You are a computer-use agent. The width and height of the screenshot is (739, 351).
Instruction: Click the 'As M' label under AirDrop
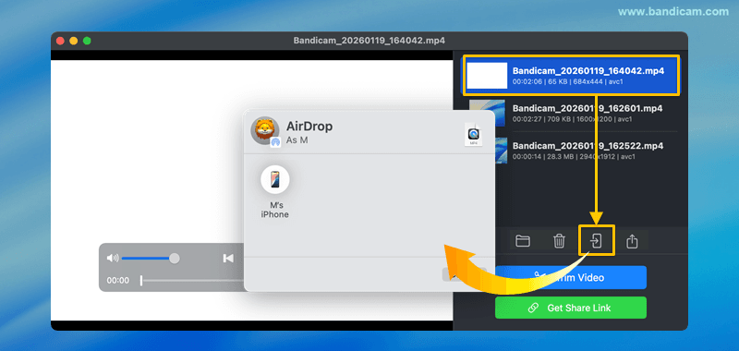pyautogui.click(x=297, y=140)
